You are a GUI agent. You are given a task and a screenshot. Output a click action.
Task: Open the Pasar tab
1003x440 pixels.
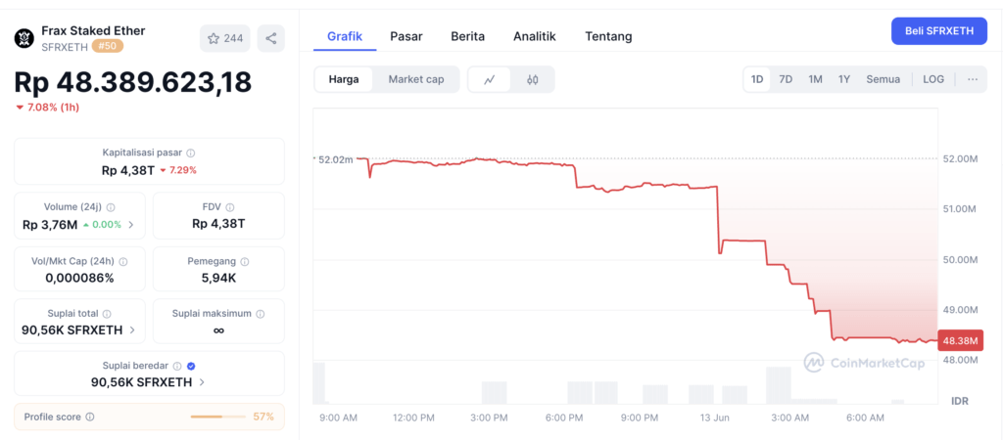(x=406, y=36)
